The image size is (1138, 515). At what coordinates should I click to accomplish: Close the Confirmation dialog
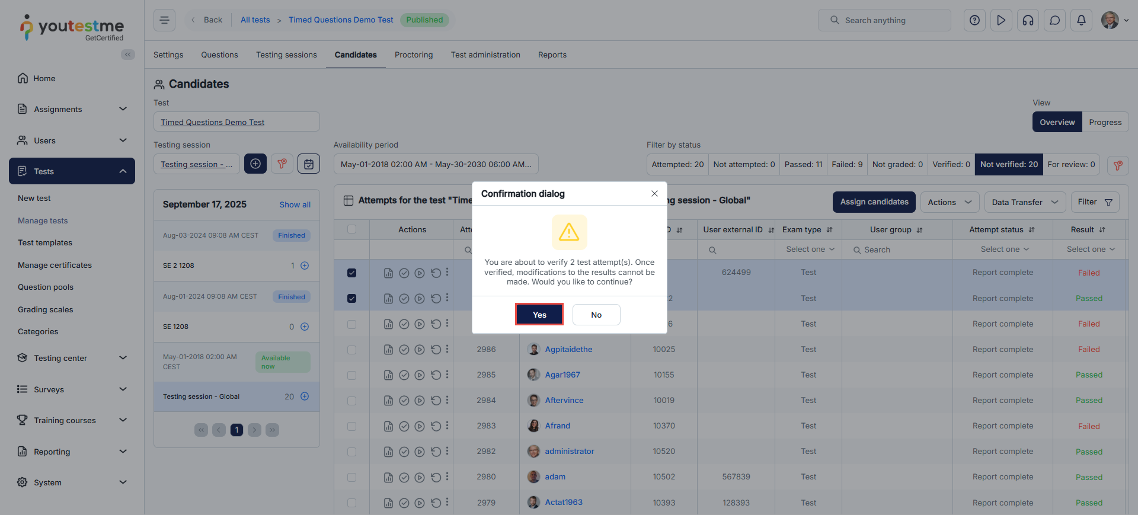[x=654, y=194]
